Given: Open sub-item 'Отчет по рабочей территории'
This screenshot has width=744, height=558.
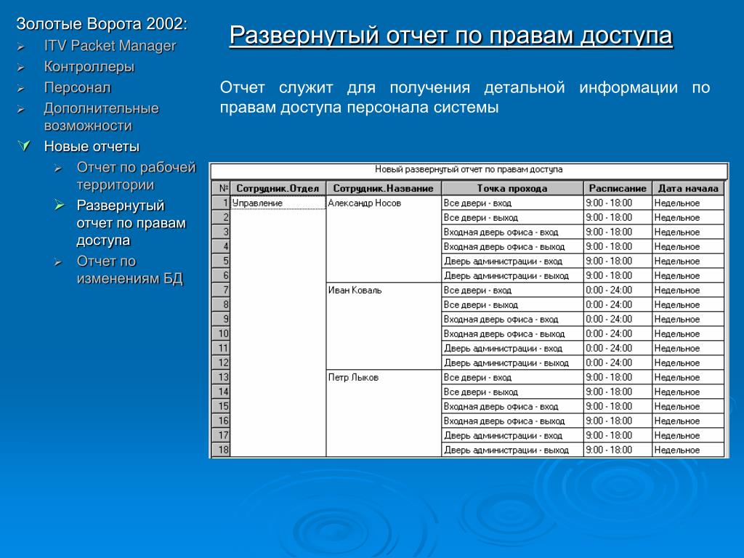Looking at the screenshot, I should coord(136,176).
